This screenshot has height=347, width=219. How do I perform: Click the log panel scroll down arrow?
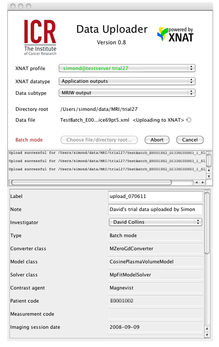pos(209,177)
